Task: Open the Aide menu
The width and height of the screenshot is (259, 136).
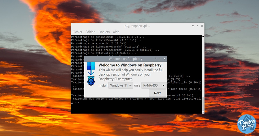Action: 116,32
